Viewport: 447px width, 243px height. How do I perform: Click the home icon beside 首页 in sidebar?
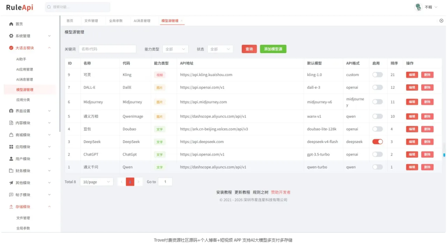(11, 24)
